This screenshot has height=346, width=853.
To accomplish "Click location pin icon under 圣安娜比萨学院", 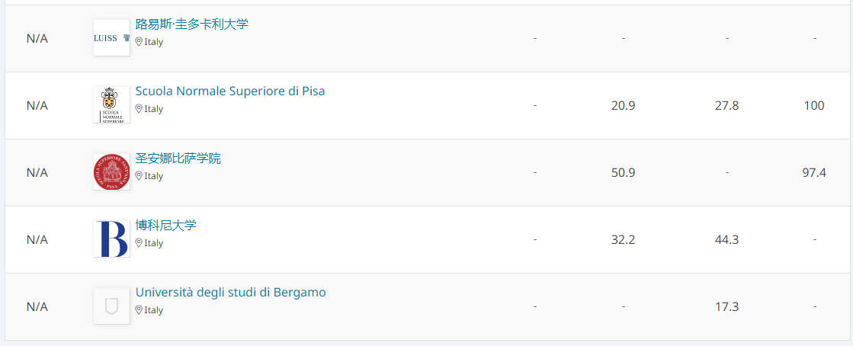I will [x=139, y=176].
